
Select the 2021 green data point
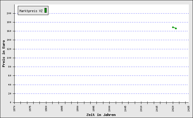(176, 28)
